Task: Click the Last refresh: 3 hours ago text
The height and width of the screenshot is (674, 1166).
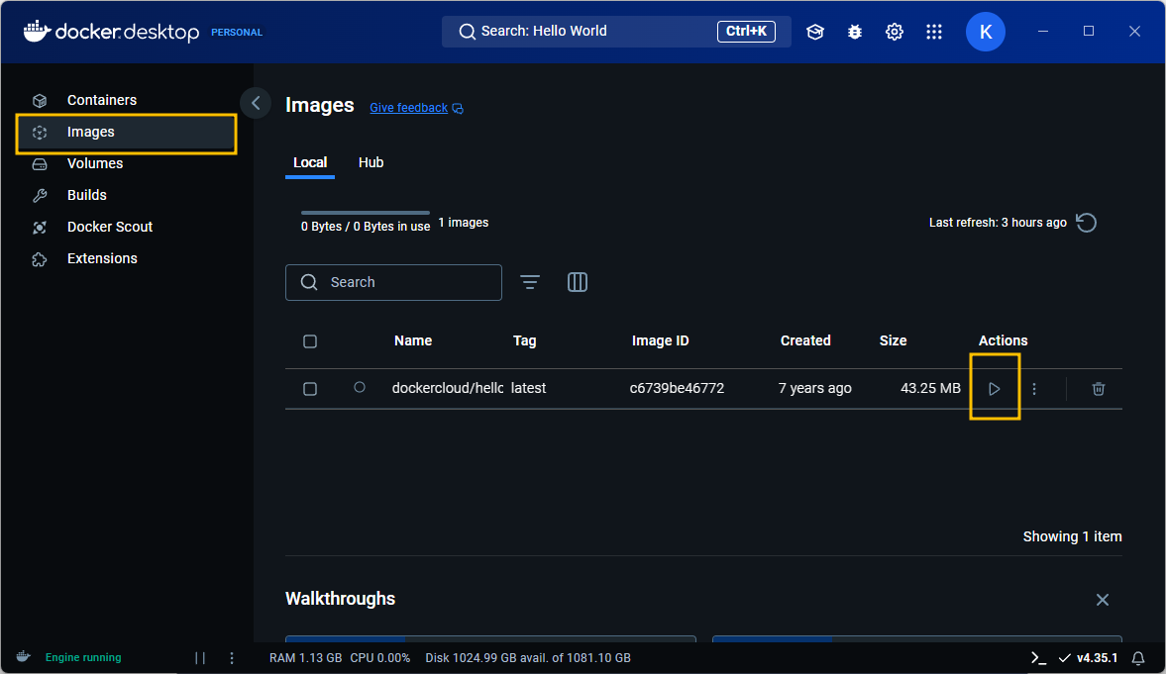Action: coord(998,223)
